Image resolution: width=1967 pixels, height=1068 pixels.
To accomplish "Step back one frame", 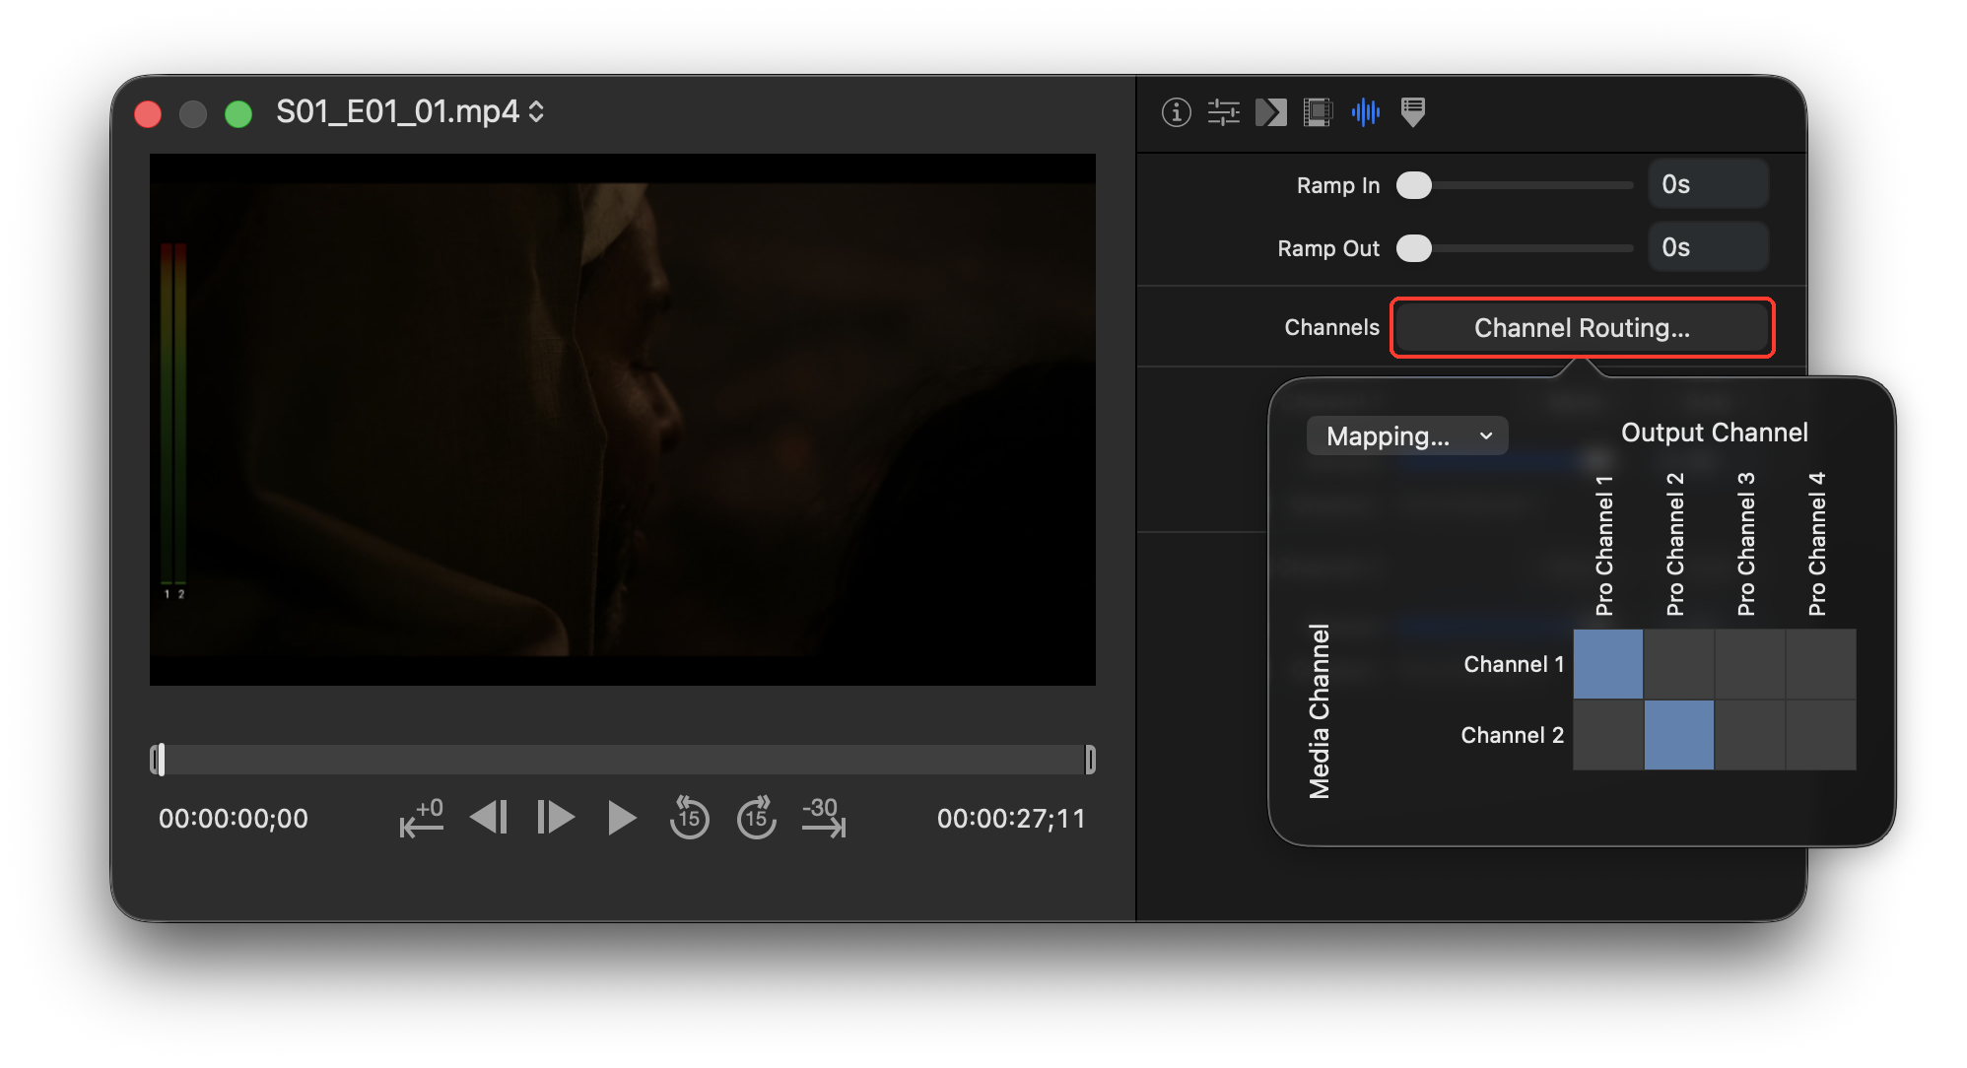I will pos(489,818).
